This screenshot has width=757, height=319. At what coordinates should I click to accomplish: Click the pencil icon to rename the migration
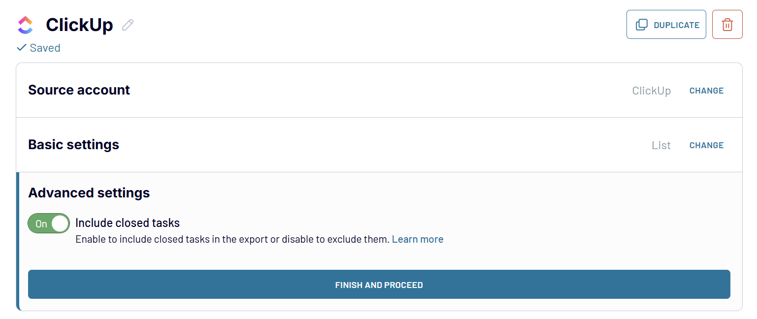tap(127, 24)
